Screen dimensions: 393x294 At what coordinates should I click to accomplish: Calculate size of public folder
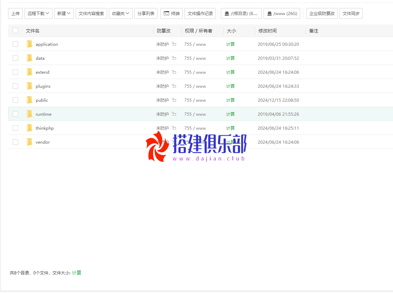(230, 100)
